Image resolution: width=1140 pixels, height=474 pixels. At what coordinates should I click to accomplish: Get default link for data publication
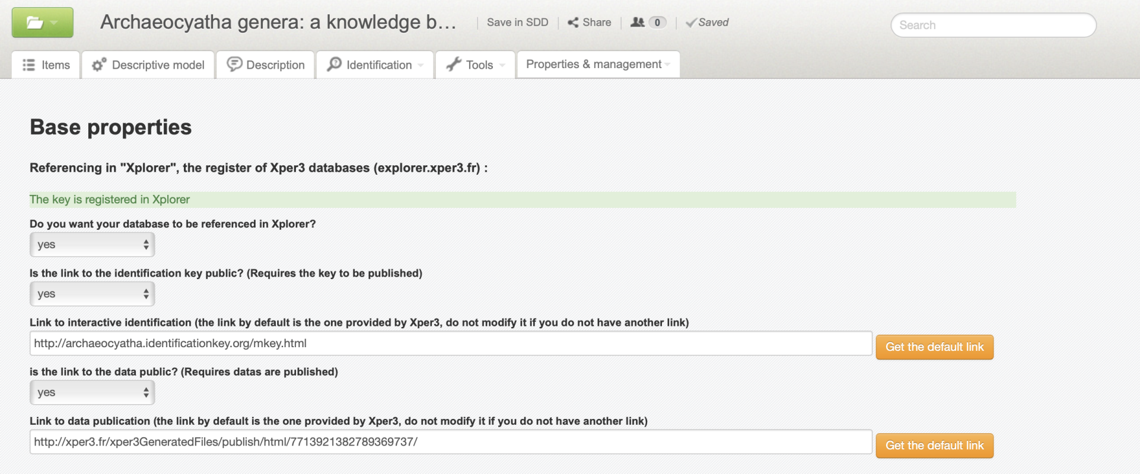(934, 446)
